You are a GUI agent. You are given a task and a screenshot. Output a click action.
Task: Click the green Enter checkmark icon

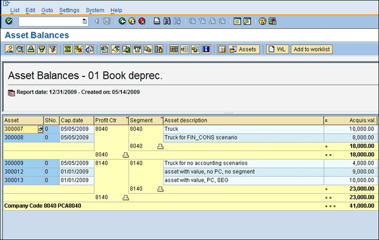pos(9,21)
